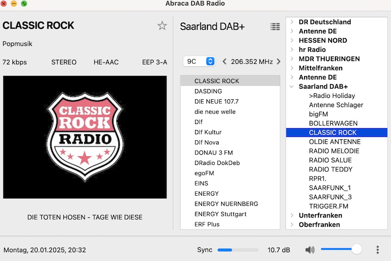
Task: Expand the Mittelfranken ensemble
Action: 292,68
